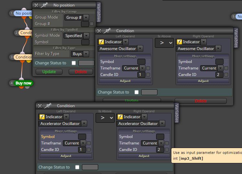Open Filter by Type Buys dropdown
Image resolution: width=242 pixels, height=174 pixels.
pyautogui.click(x=80, y=54)
